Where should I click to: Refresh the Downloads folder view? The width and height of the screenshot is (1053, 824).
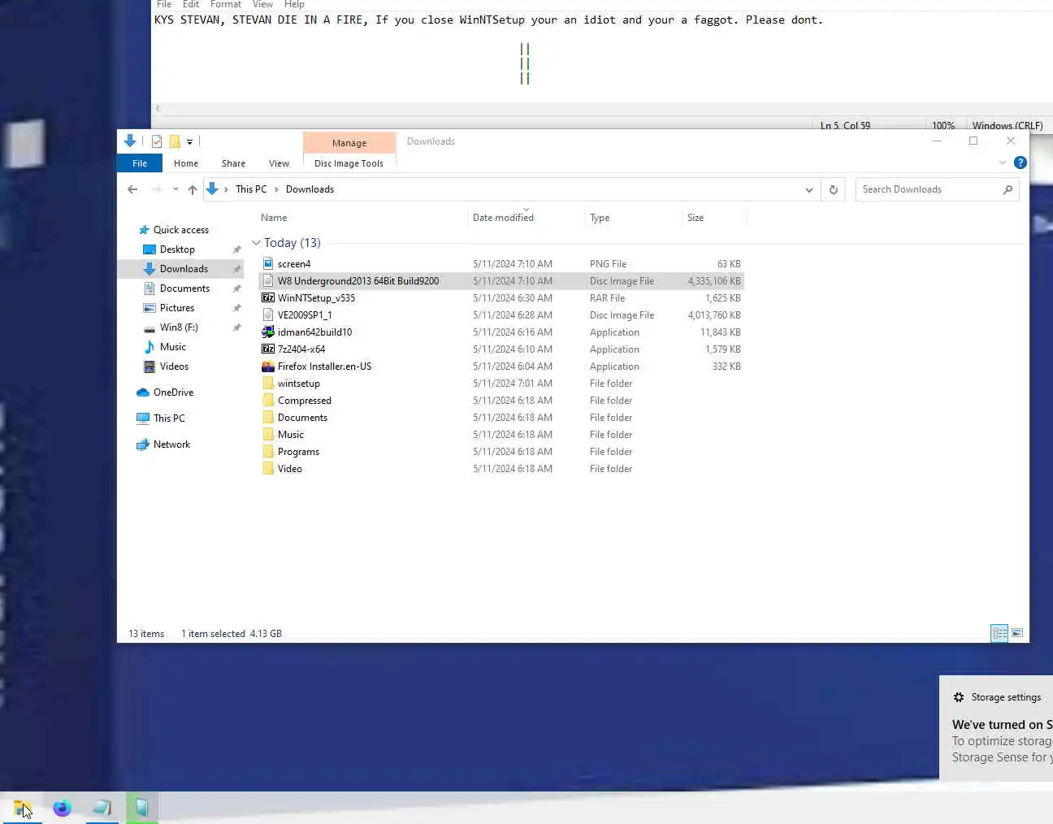tap(833, 189)
